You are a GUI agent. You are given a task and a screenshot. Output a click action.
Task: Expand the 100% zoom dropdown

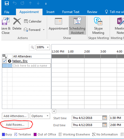48,47
